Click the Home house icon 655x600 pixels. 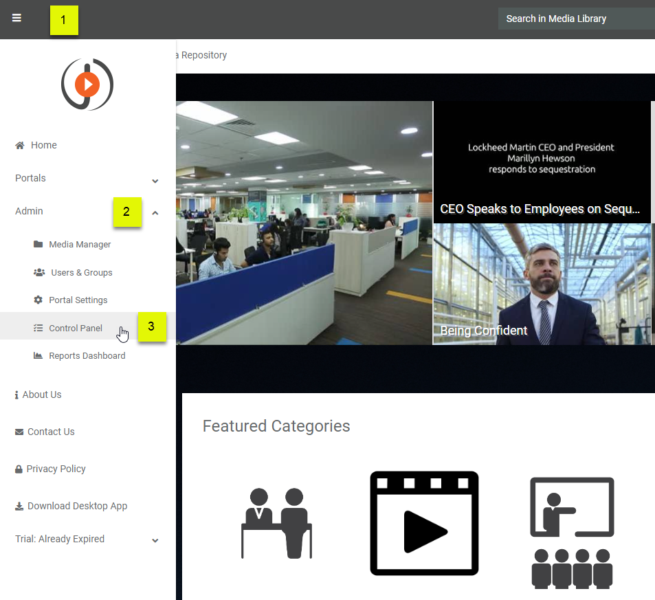click(x=20, y=145)
